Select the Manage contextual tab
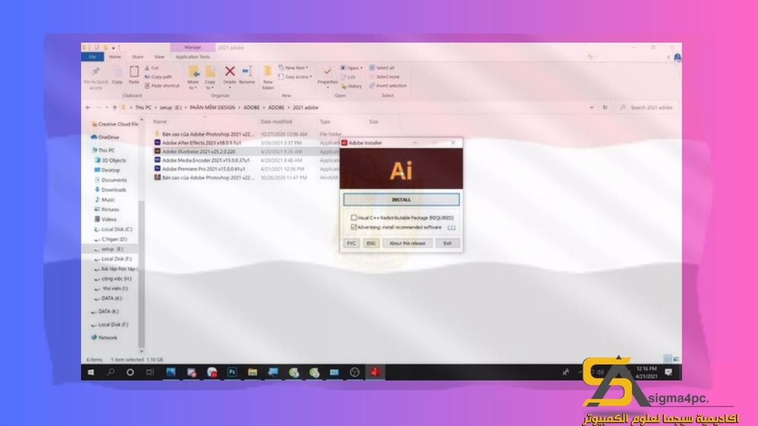This screenshot has width=758, height=426. pyautogui.click(x=192, y=47)
